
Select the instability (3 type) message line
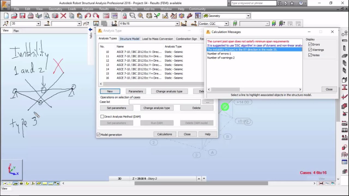(x=254, y=50)
